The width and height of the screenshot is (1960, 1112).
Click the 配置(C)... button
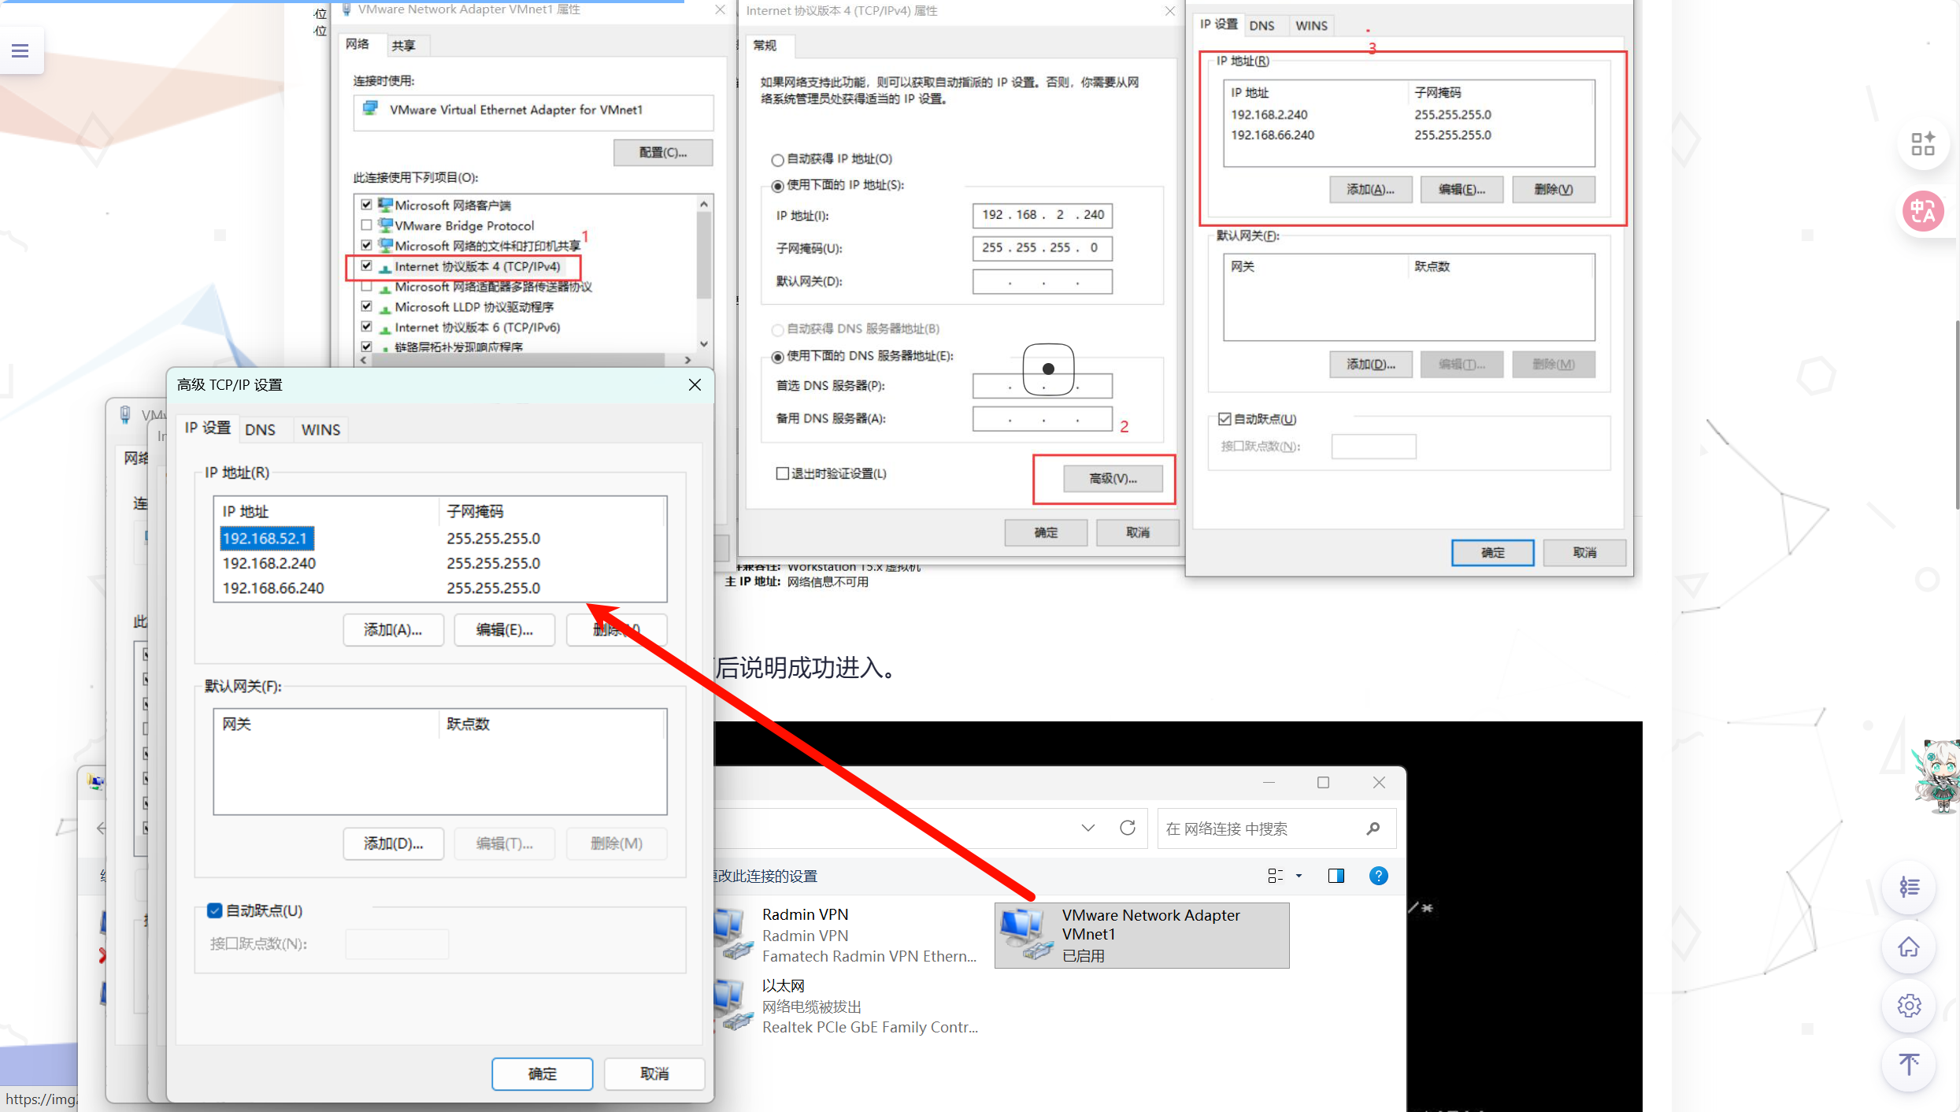coord(662,152)
